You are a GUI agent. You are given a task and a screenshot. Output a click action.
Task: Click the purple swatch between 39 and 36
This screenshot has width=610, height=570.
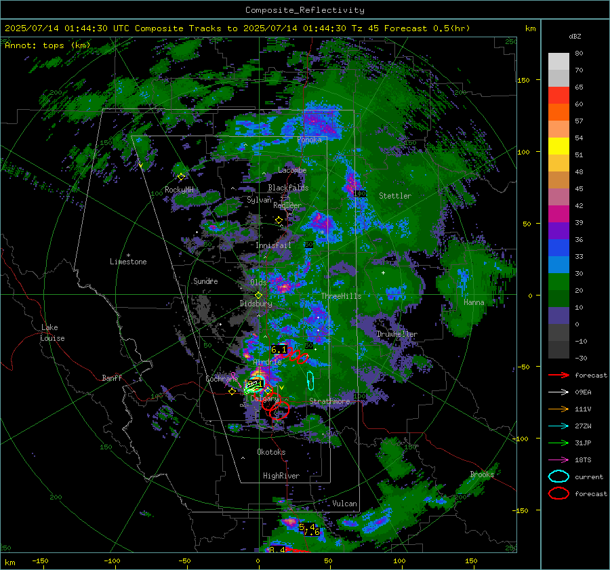click(x=558, y=231)
